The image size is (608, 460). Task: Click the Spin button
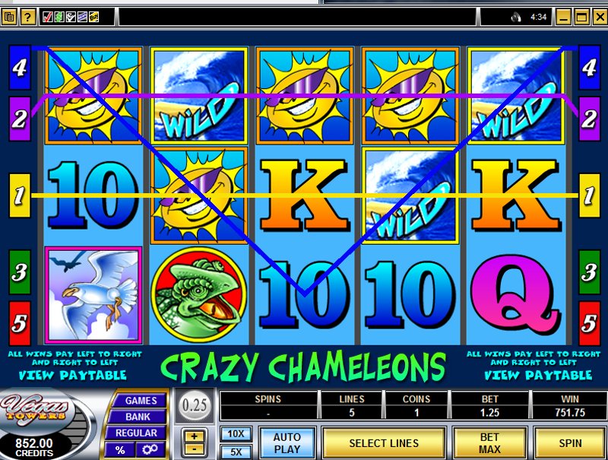pyautogui.click(x=569, y=443)
